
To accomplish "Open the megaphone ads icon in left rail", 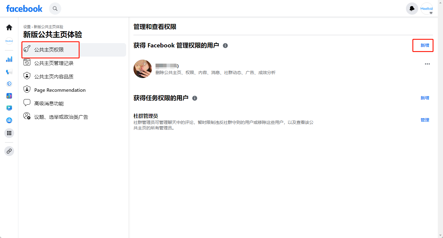I will 9,71.
